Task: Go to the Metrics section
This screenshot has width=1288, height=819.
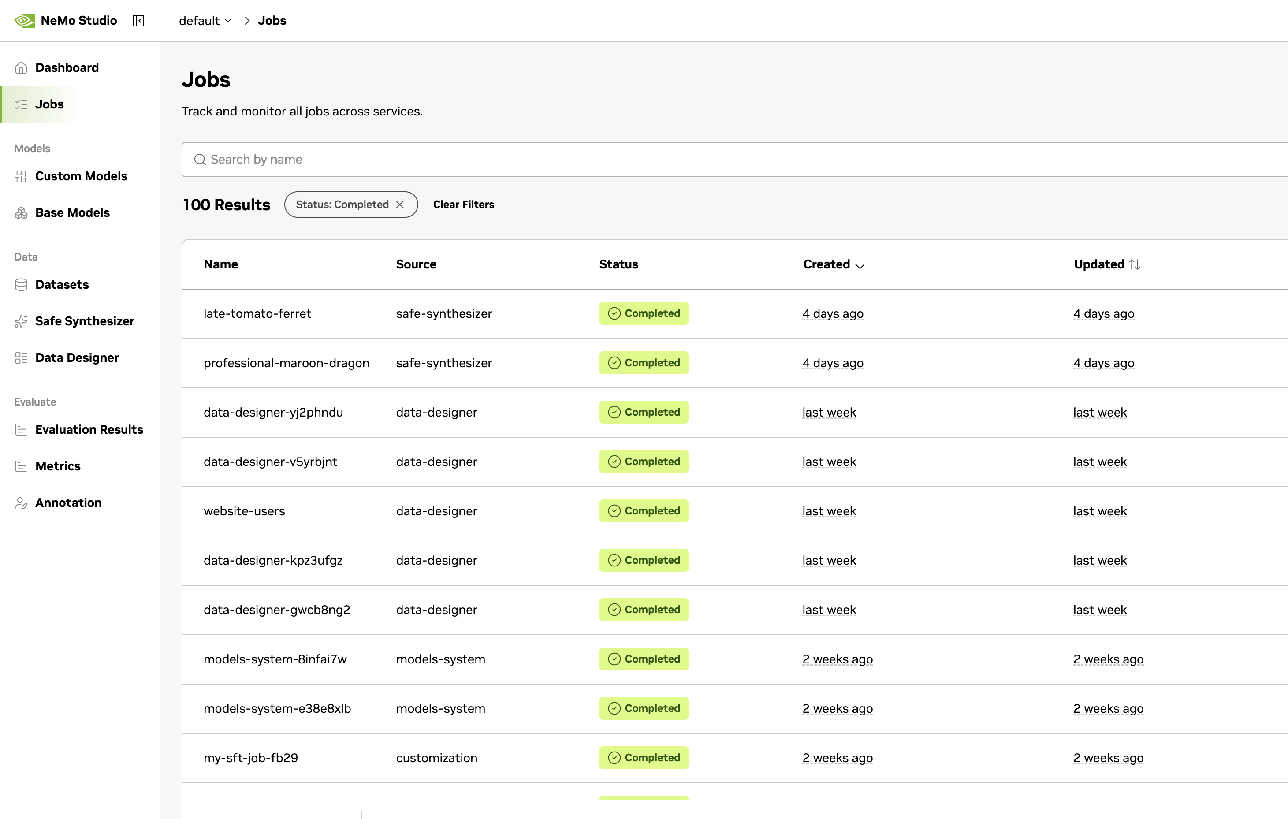Action: [58, 466]
